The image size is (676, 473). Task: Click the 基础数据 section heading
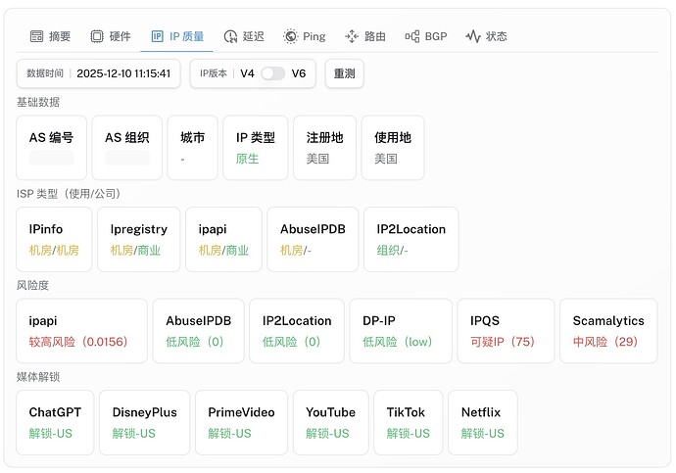click(38, 102)
